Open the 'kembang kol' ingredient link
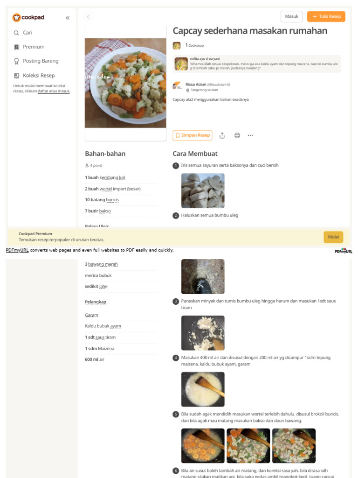The width and height of the screenshot is (358, 478). 112,177
